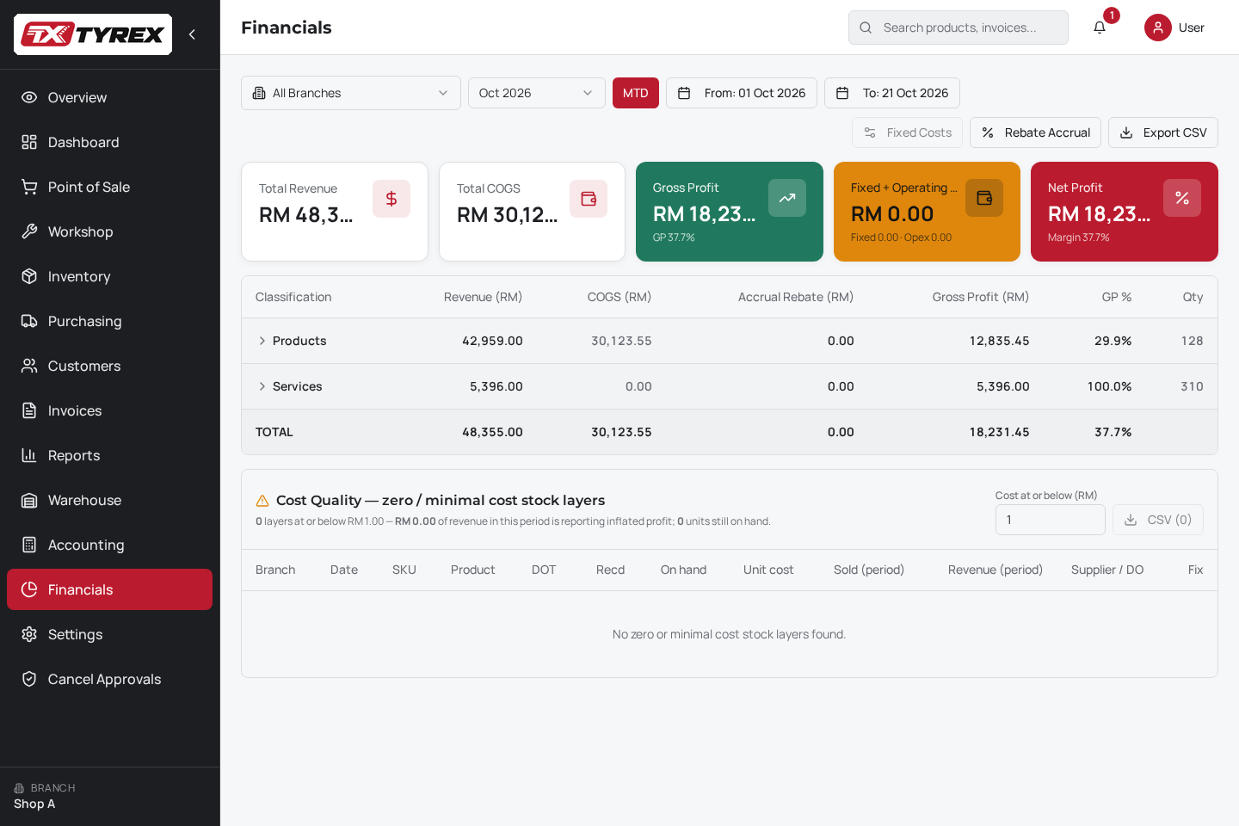Click the Net Profit percent icon
This screenshot has width=1239, height=826.
[1182, 198]
